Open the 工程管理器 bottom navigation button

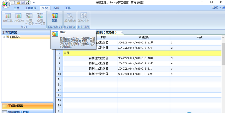(27, 106)
